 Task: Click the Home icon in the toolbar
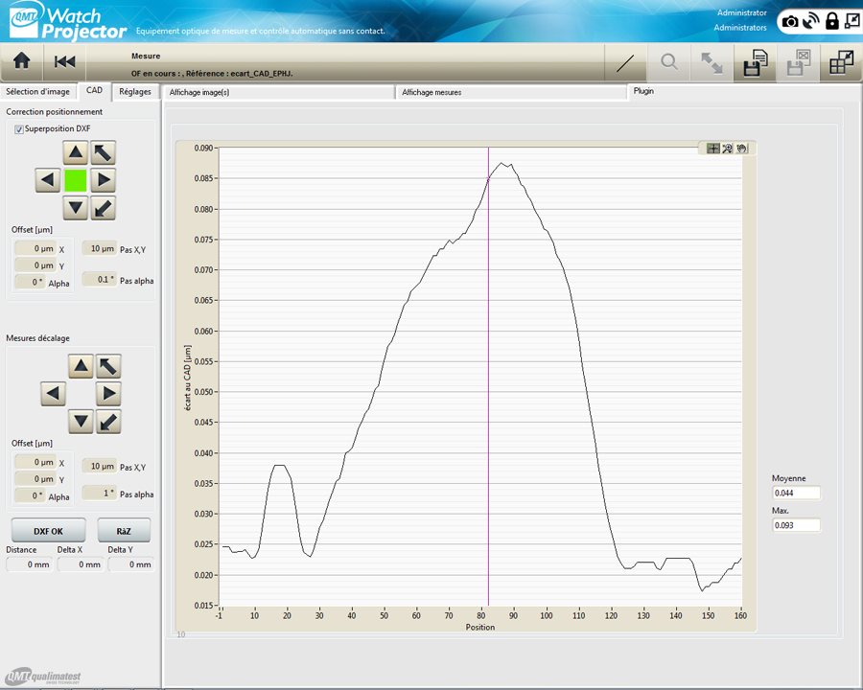pos(21,61)
